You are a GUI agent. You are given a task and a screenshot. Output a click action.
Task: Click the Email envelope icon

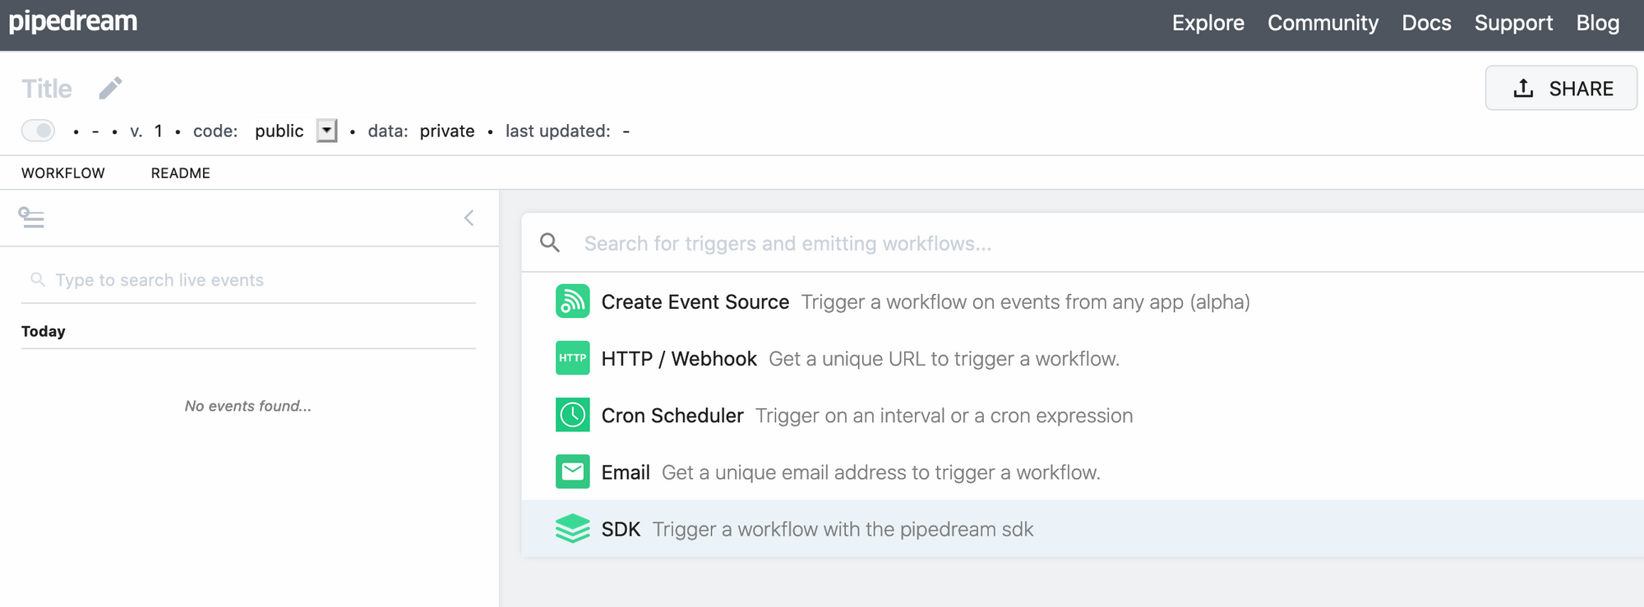coord(572,471)
